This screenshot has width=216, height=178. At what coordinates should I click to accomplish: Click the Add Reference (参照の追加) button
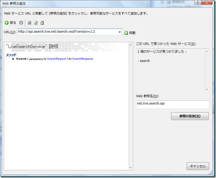[x=190, y=116]
